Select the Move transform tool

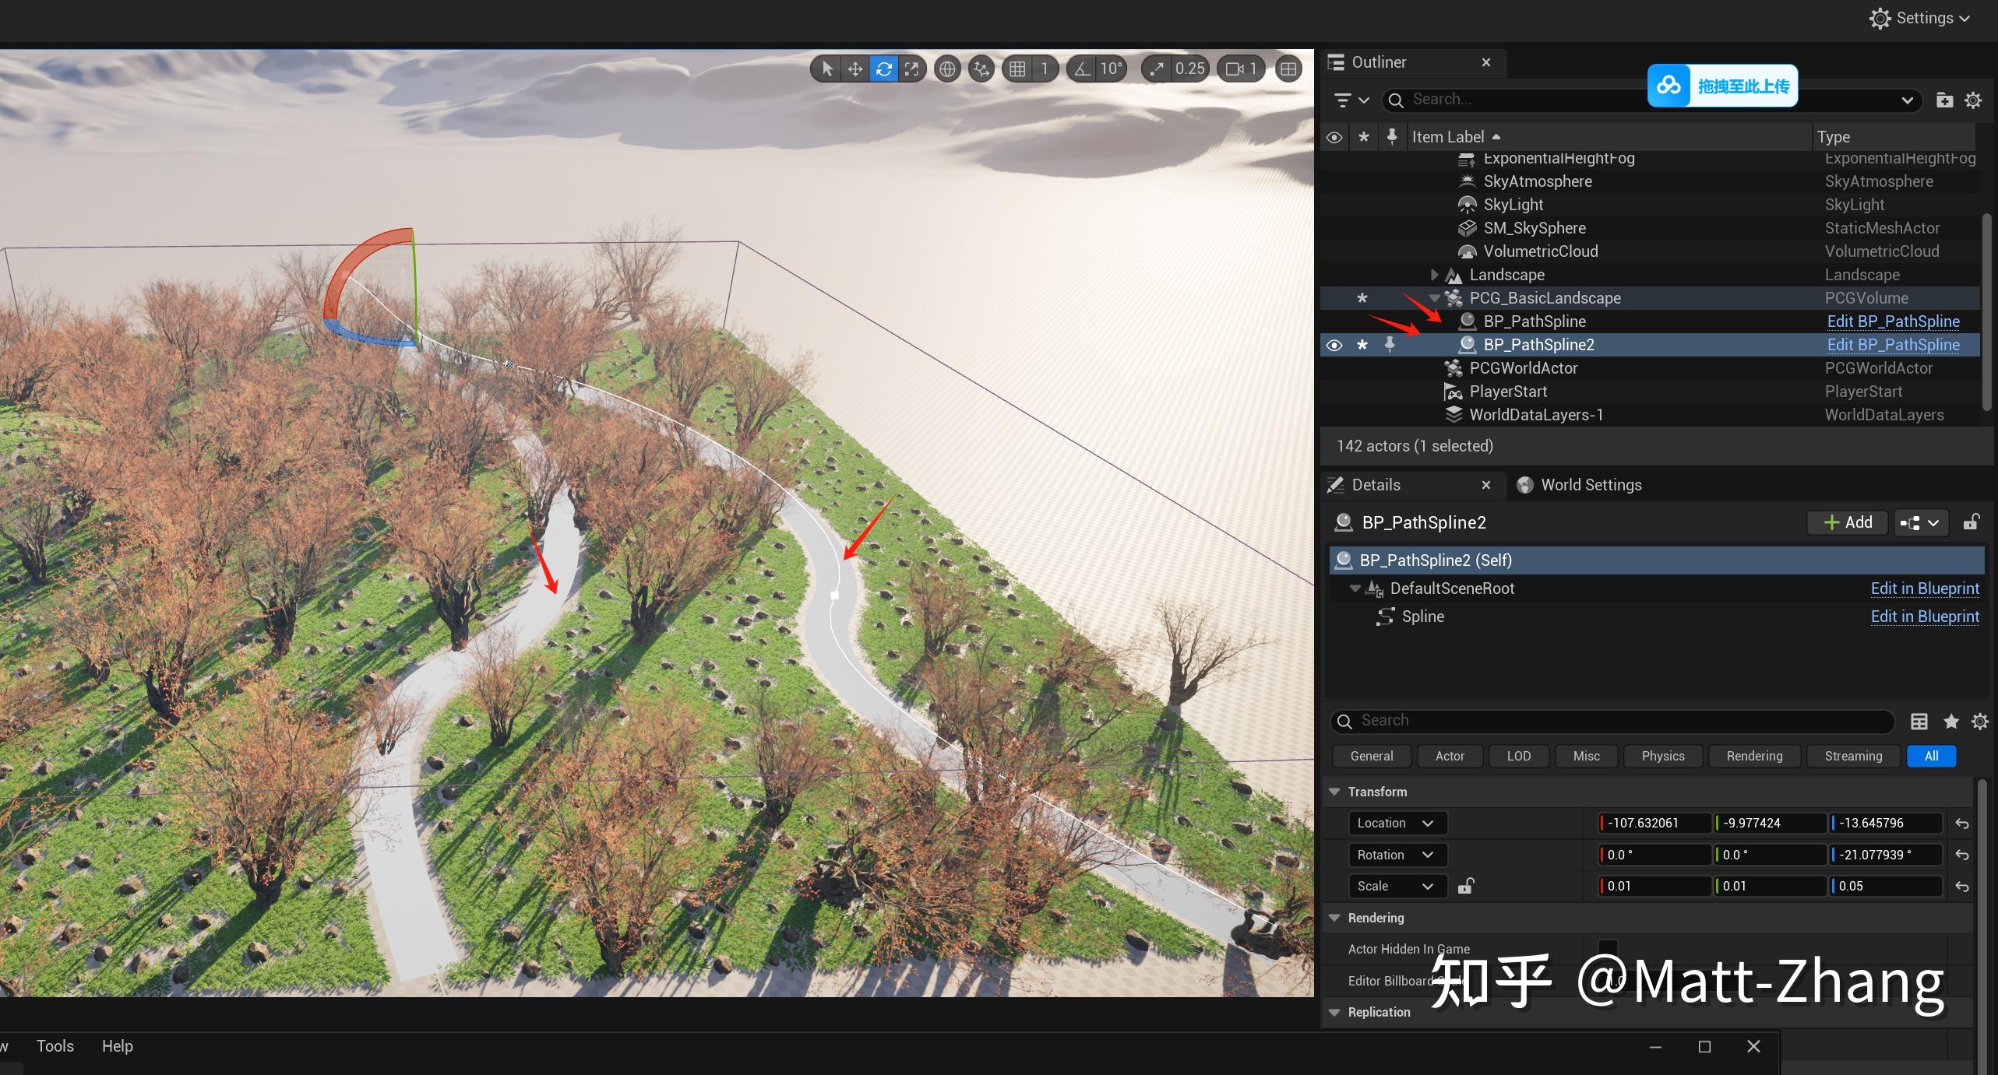[x=855, y=69]
